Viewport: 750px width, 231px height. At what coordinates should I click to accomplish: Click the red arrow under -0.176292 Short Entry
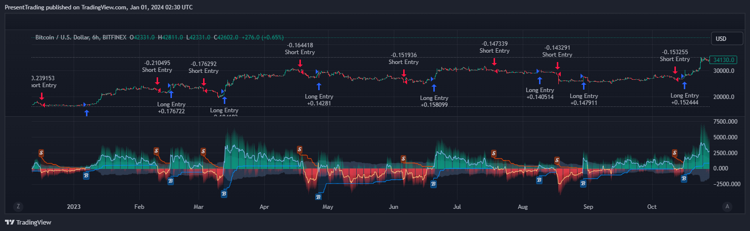pos(204,82)
